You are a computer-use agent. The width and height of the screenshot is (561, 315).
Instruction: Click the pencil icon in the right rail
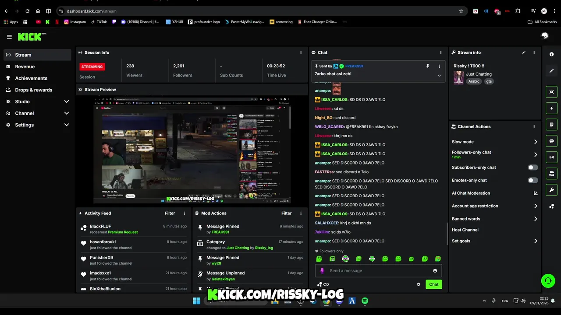(551, 70)
